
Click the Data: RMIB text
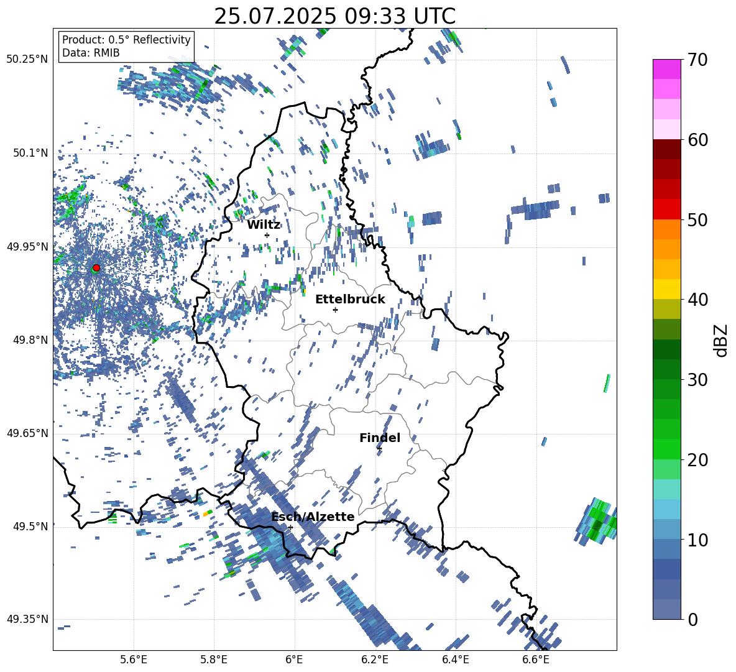pos(91,53)
